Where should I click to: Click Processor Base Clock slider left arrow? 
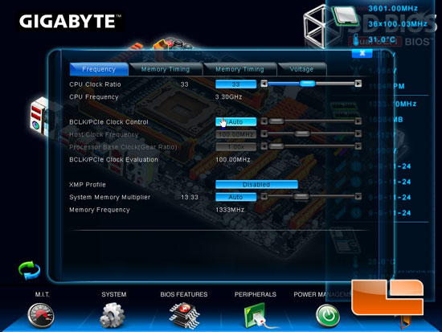pos(264,146)
